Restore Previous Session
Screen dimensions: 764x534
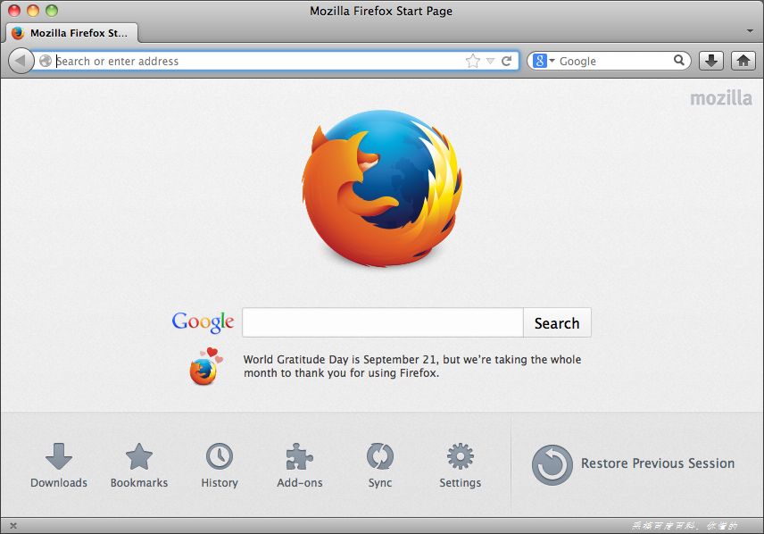(x=633, y=463)
